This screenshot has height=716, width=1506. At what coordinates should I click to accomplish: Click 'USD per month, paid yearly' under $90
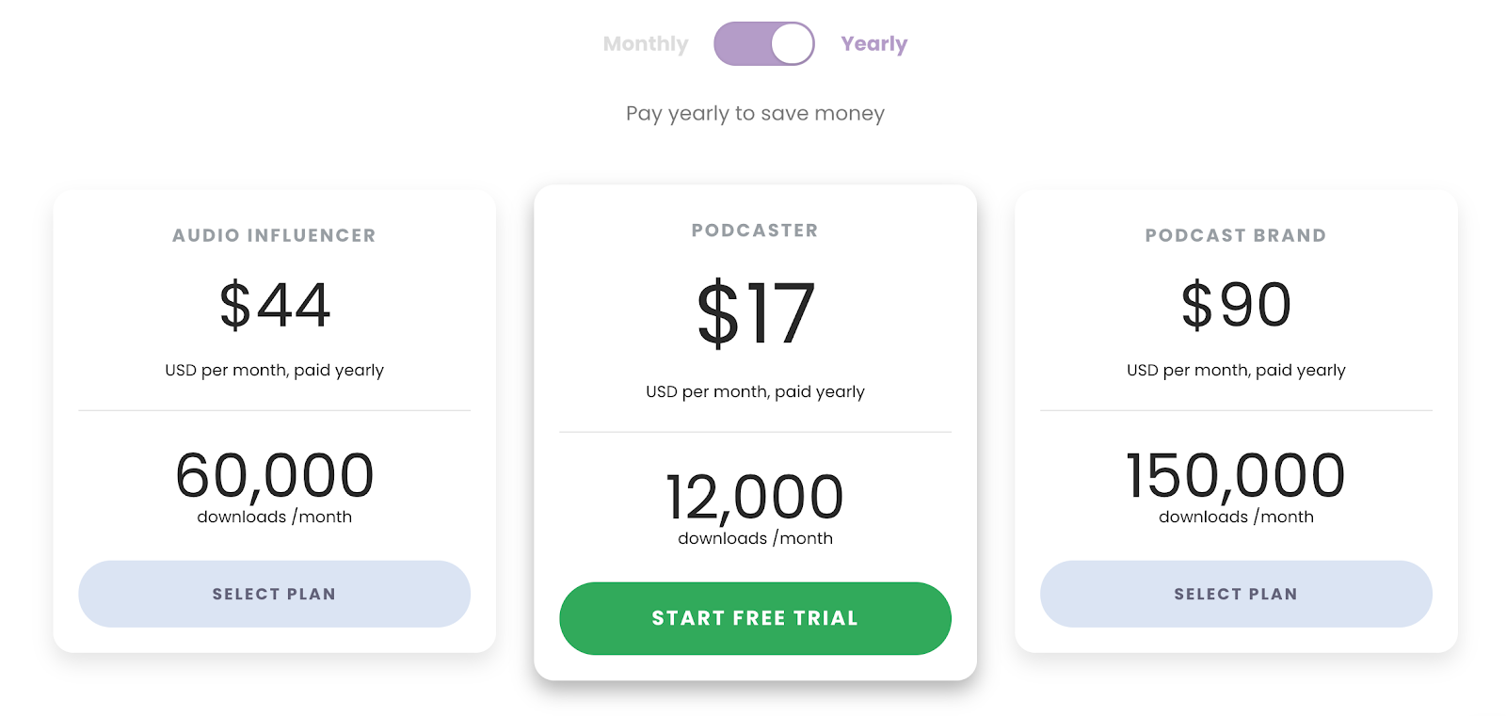pyautogui.click(x=1235, y=370)
